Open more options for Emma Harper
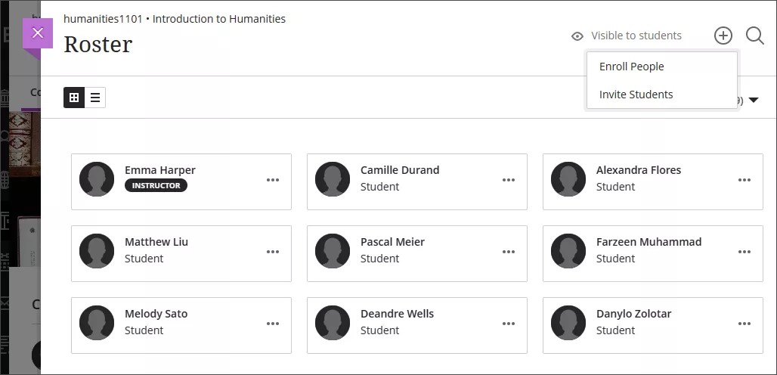Screen dimensions: 777x375 (273, 180)
